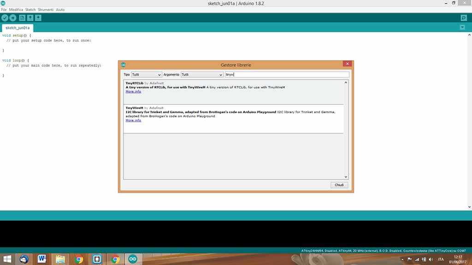Open Brackets editor from the taskbar

tap(97, 259)
